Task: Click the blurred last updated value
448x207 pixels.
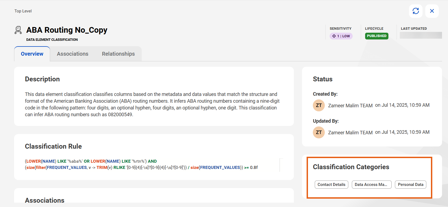Action: coord(421,35)
